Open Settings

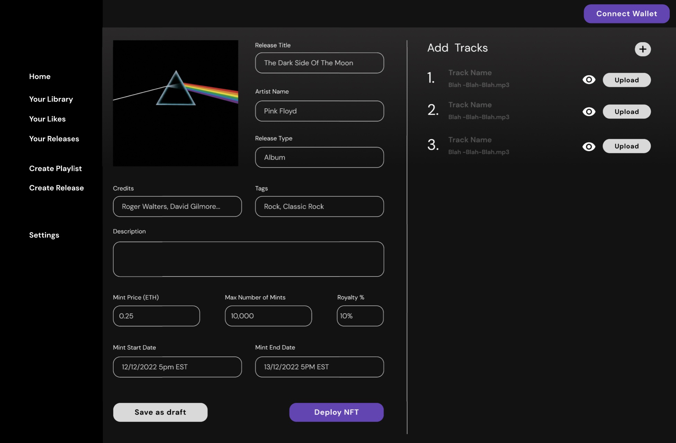(x=44, y=235)
